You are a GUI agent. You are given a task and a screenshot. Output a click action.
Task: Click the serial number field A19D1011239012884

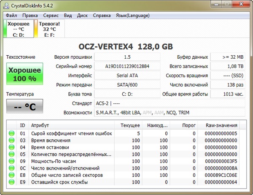(x=127, y=66)
